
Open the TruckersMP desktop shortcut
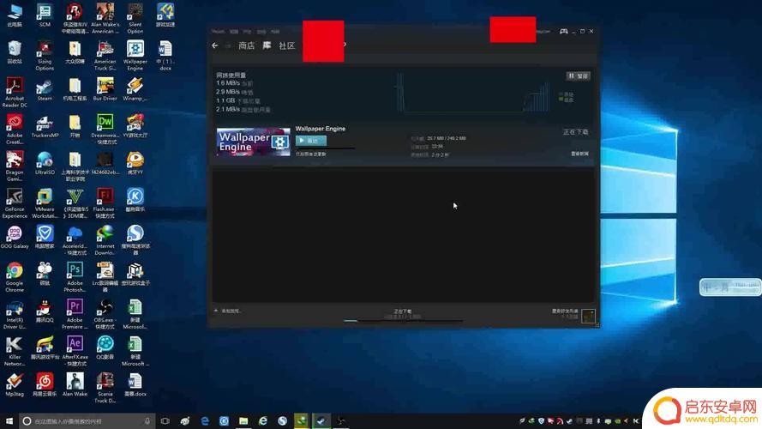click(45, 126)
